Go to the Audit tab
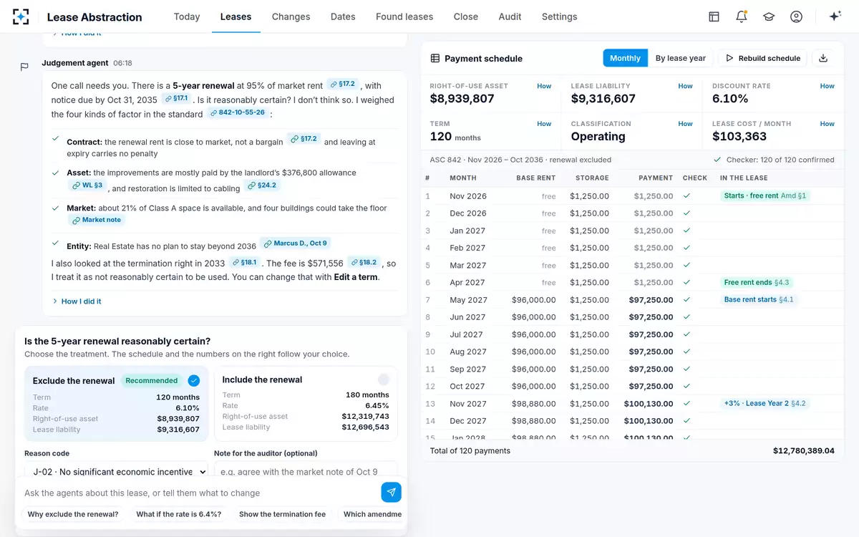859x537 pixels. [510, 16]
